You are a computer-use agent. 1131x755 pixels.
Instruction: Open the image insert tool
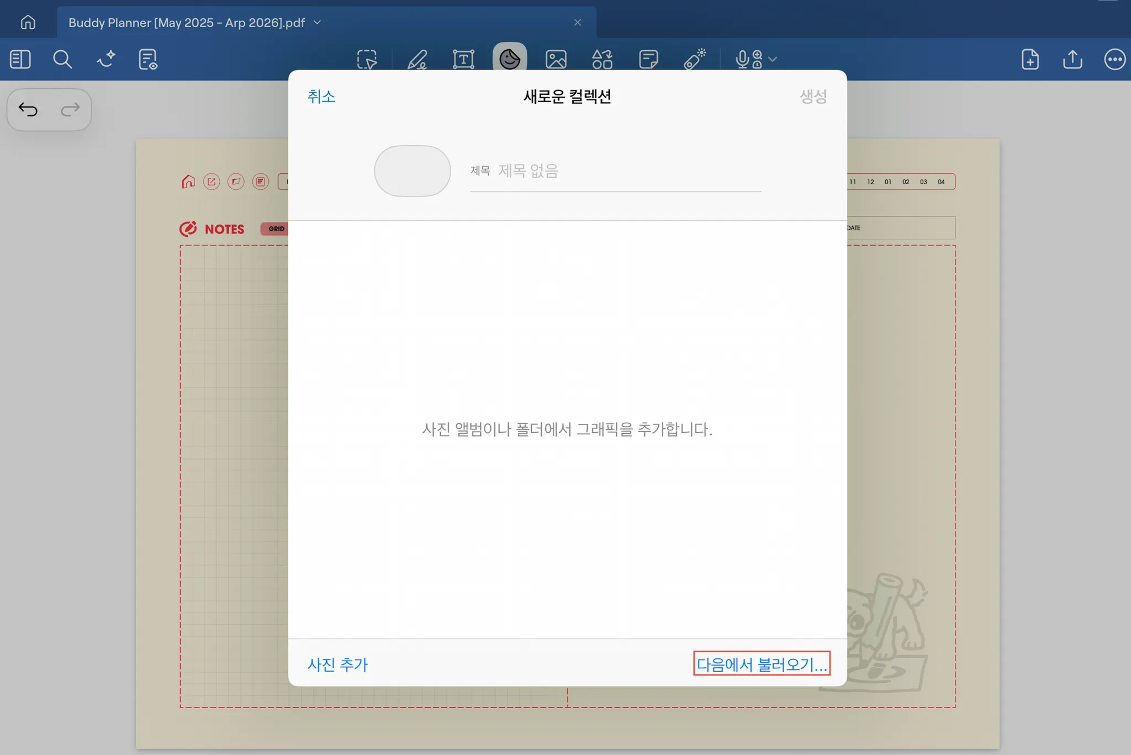click(x=556, y=59)
